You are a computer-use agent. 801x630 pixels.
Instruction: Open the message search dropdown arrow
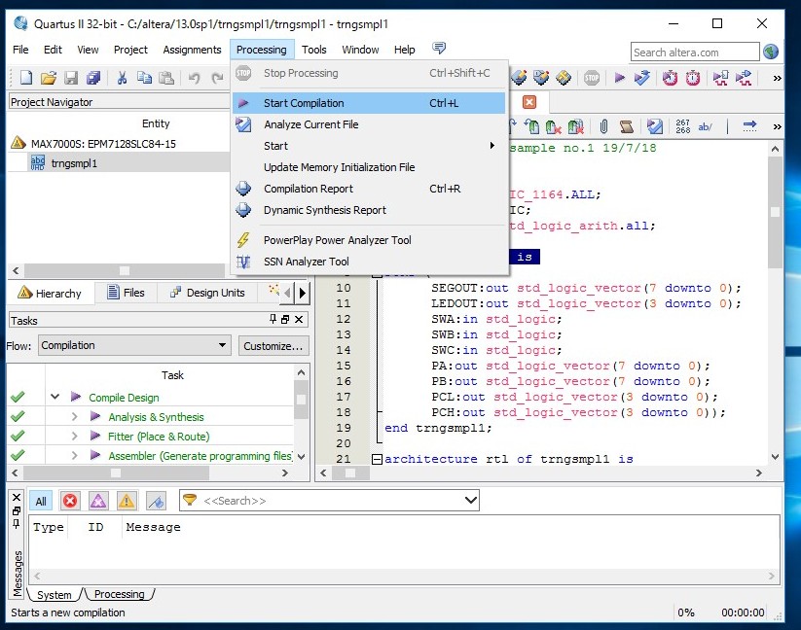pos(471,500)
